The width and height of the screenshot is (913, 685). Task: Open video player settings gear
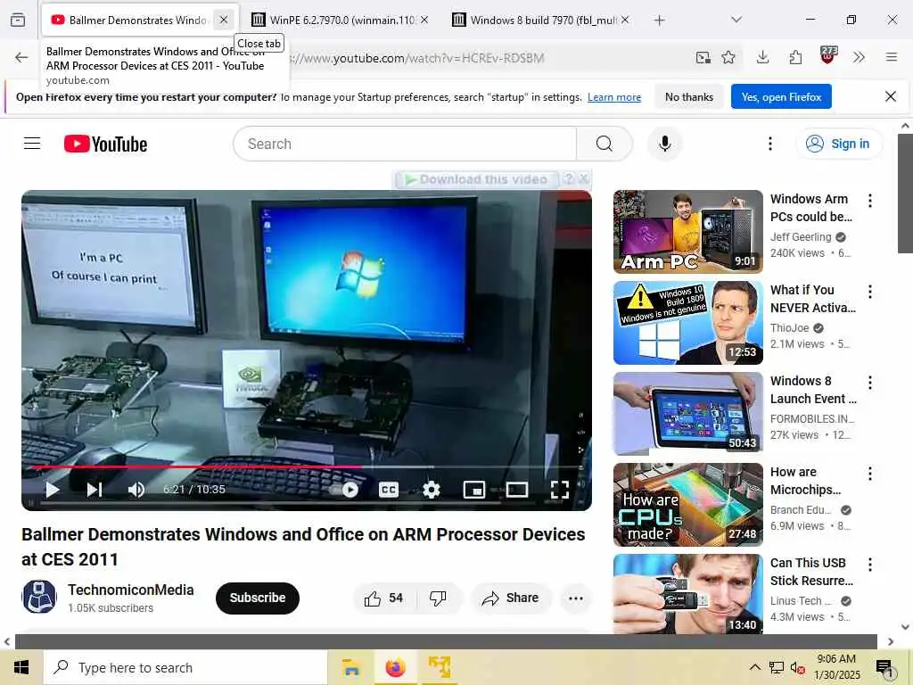(x=431, y=490)
